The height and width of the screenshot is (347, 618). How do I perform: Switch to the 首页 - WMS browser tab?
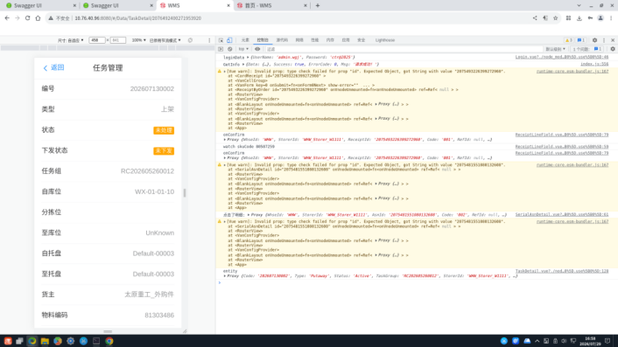click(272, 5)
